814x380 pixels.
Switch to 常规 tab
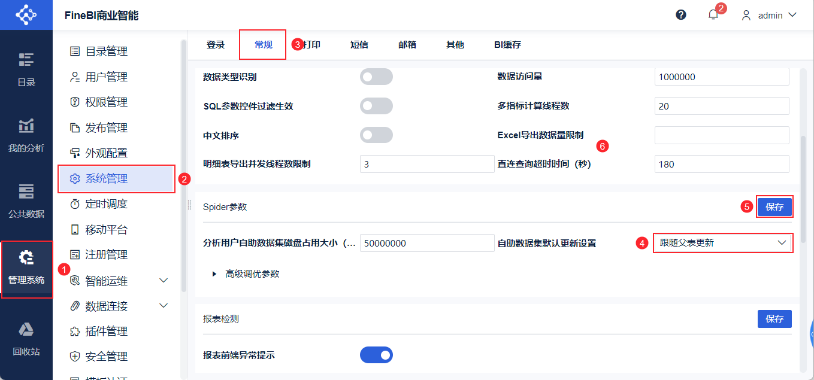click(x=264, y=45)
